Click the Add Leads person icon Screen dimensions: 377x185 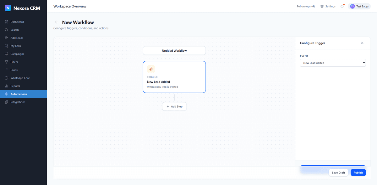(7, 38)
